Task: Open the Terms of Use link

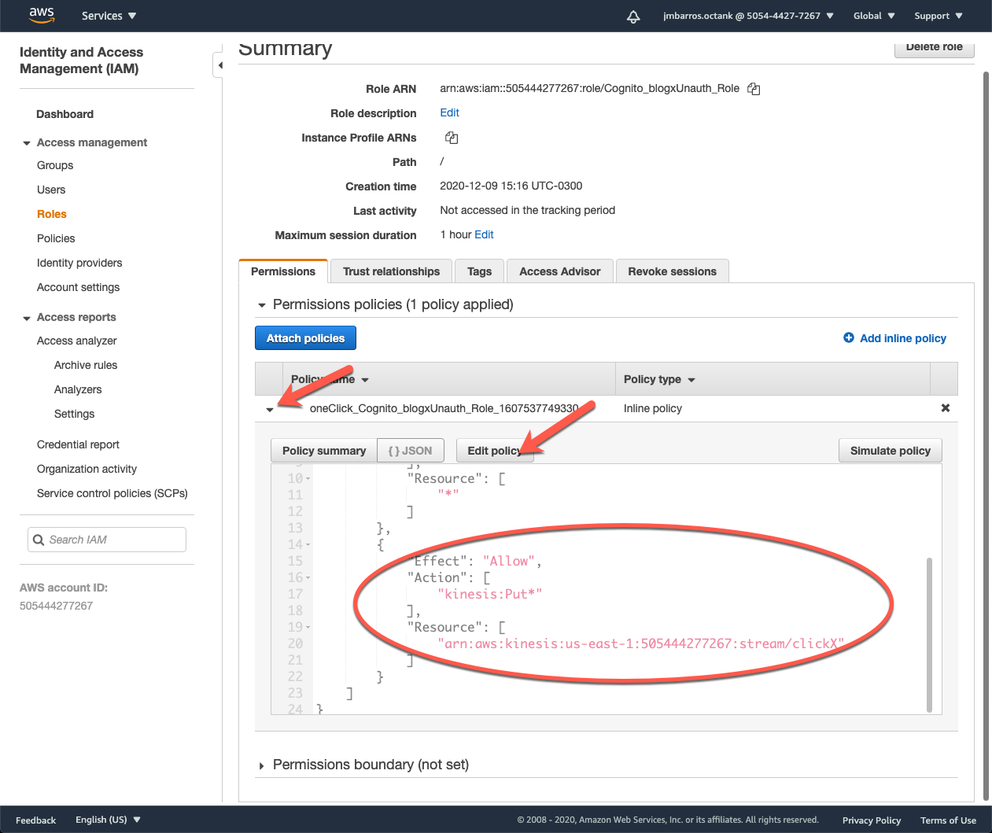Action: (x=948, y=820)
